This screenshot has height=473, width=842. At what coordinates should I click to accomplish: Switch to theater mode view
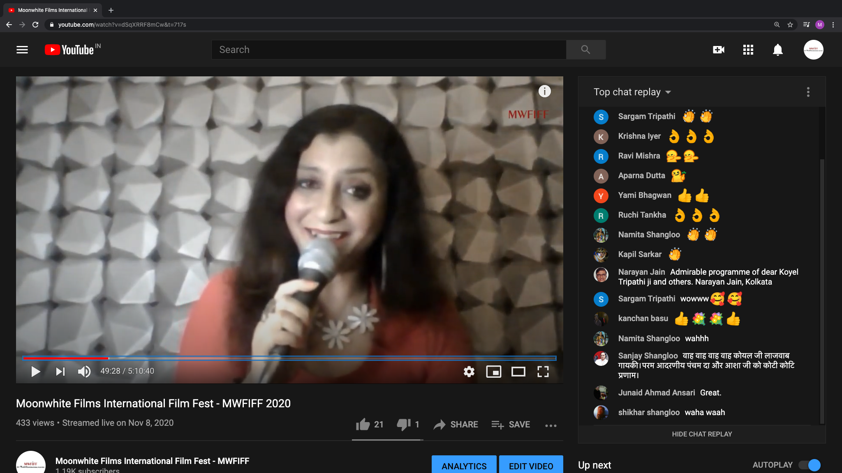pyautogui.click(x=518, y=372)
